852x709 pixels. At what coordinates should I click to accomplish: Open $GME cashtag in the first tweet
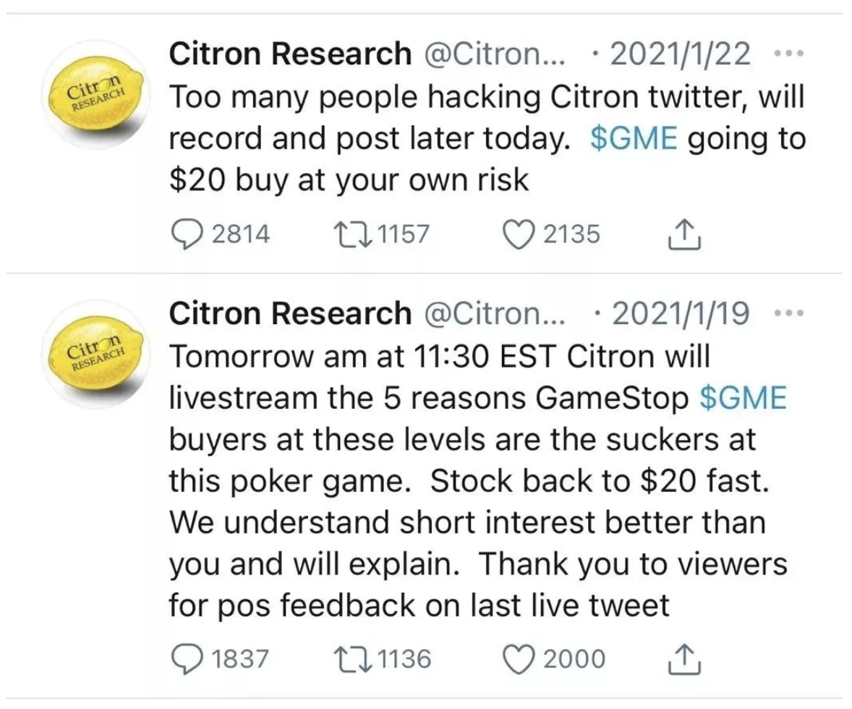634,140
